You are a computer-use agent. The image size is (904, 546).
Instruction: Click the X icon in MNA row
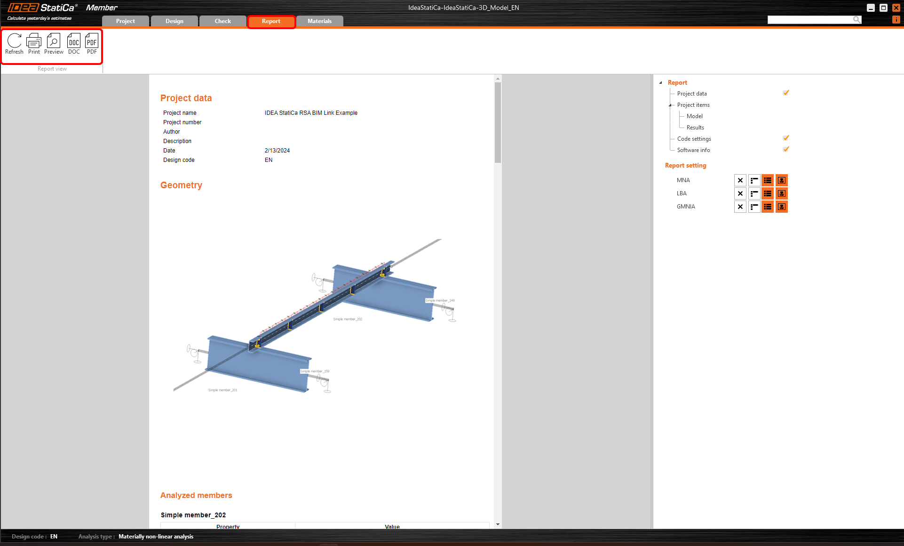coord(740,180)
